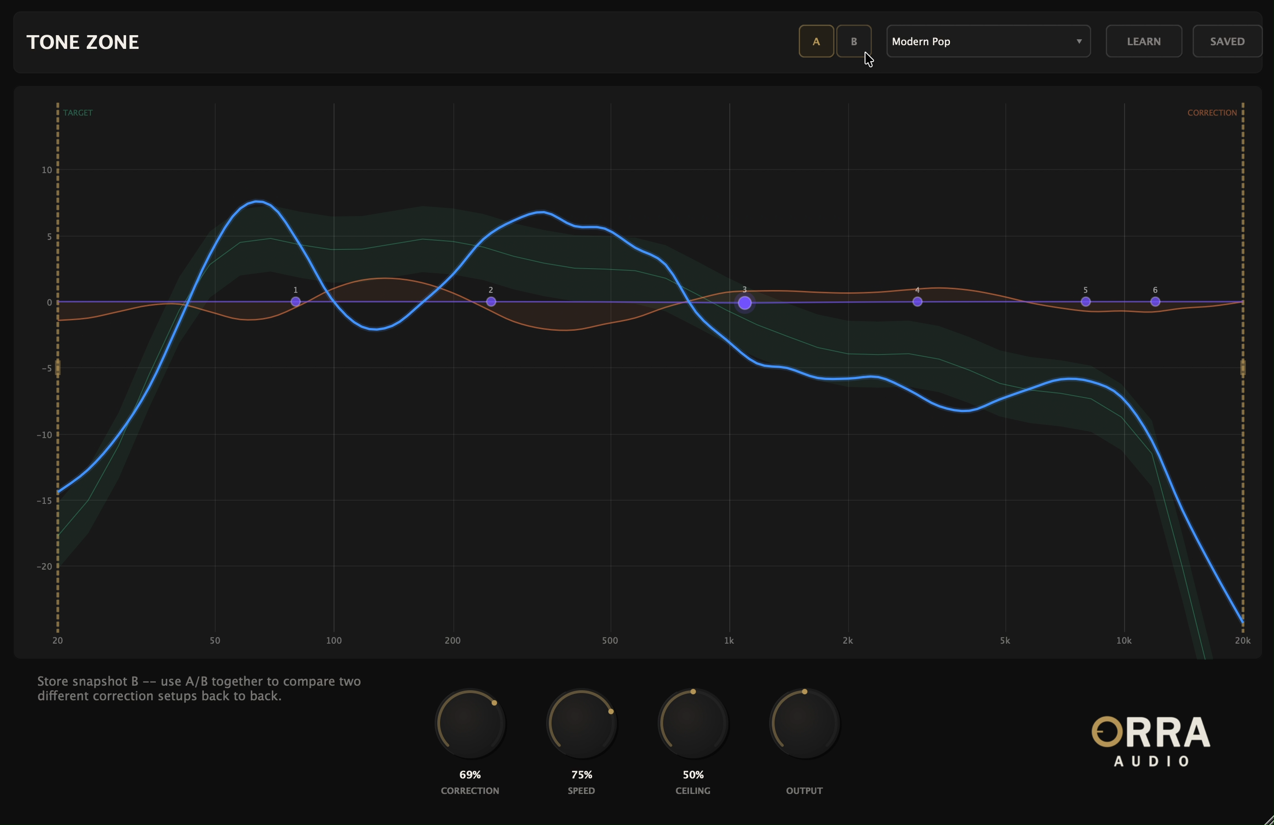Click the right CORRECTION range handle
The image size is (1274, 825).
[1243, 368]
